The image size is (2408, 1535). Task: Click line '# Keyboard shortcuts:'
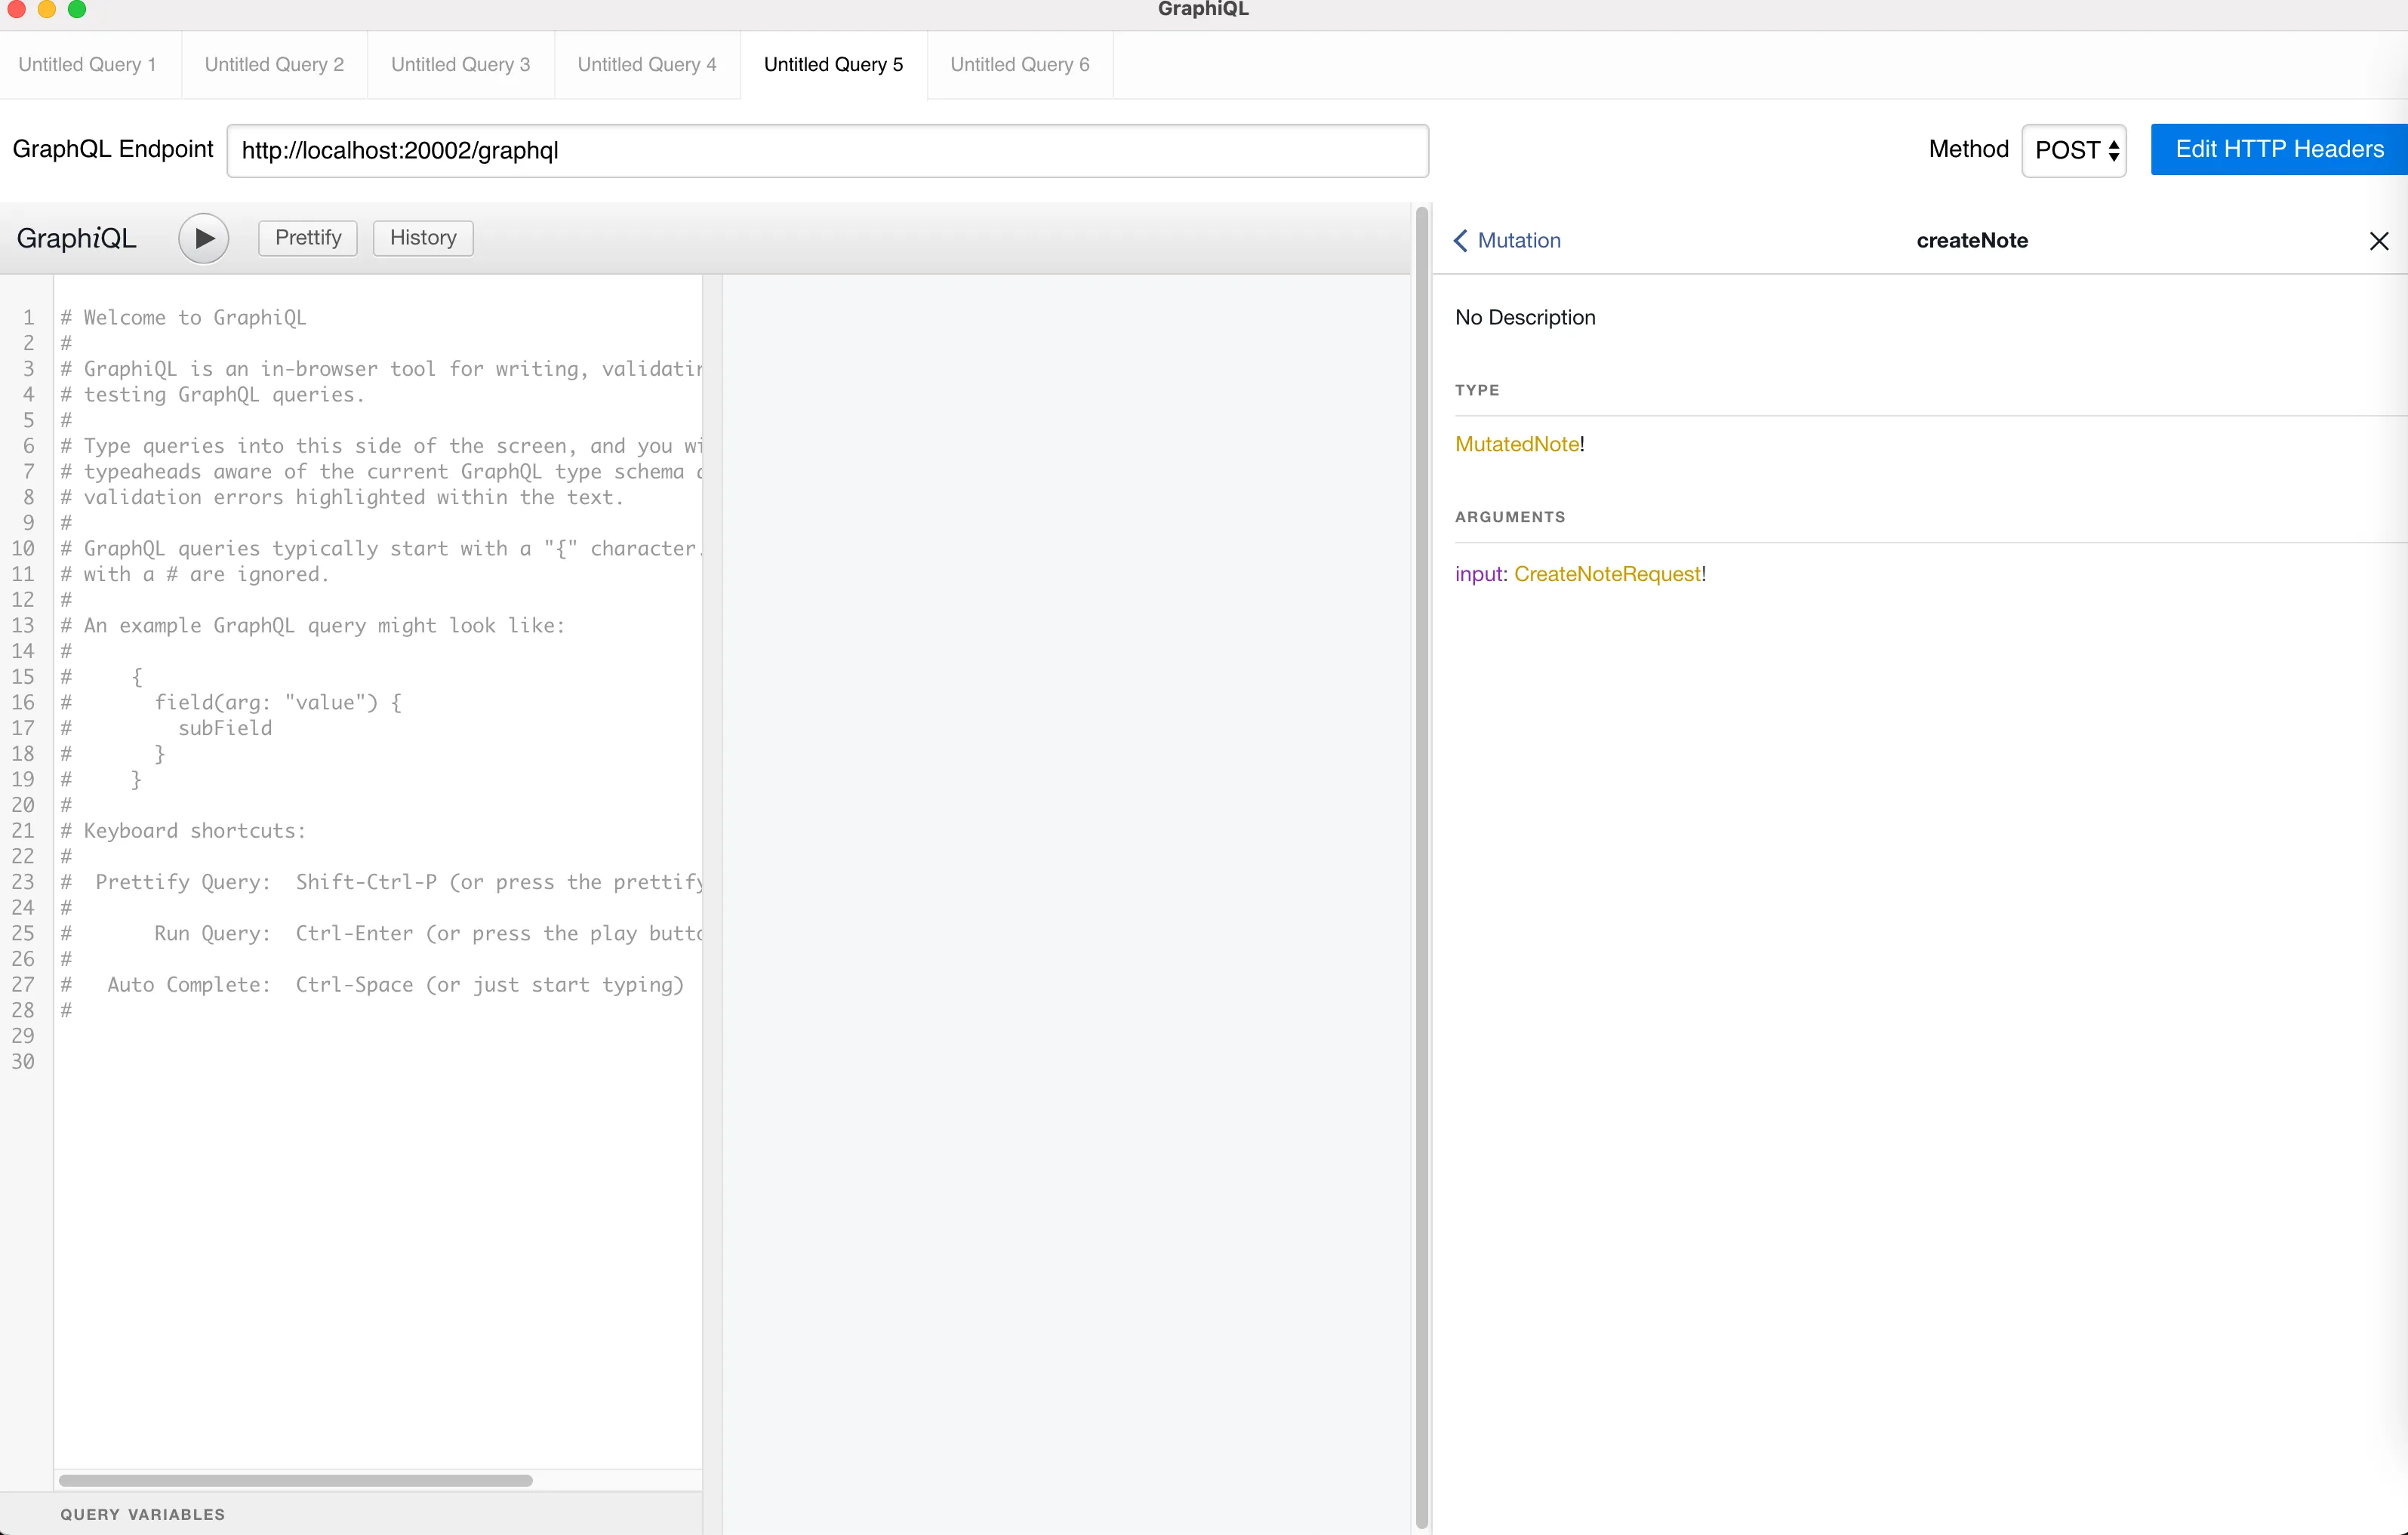(x=183, y=831)
